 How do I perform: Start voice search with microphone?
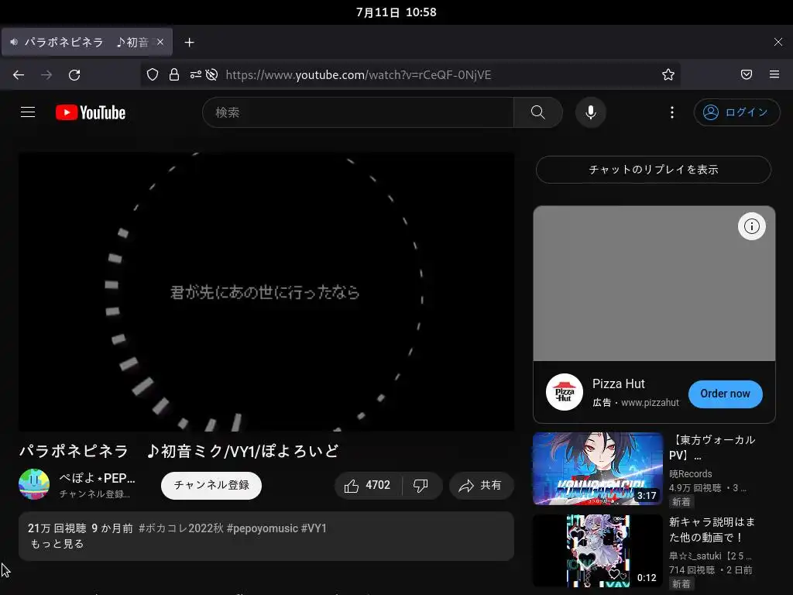[591, 112]
